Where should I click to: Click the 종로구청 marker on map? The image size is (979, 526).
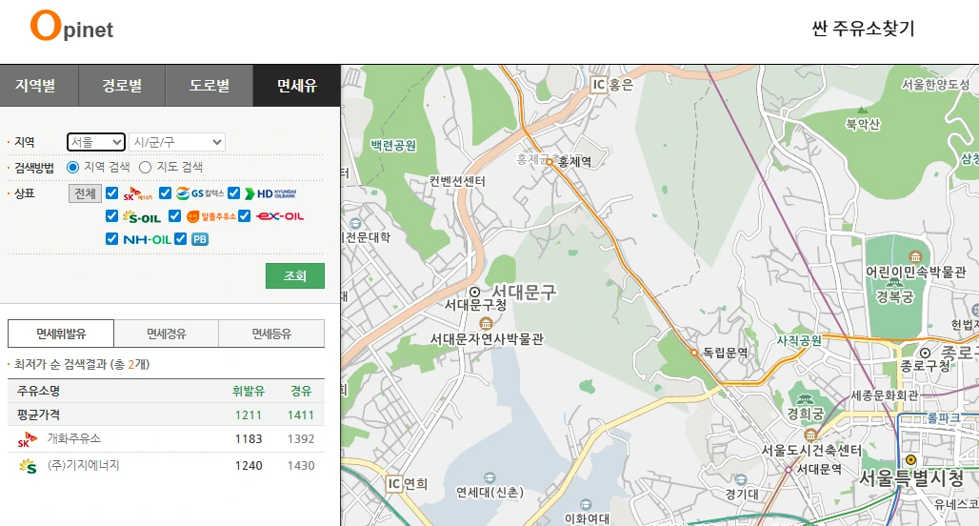point(926,353)
